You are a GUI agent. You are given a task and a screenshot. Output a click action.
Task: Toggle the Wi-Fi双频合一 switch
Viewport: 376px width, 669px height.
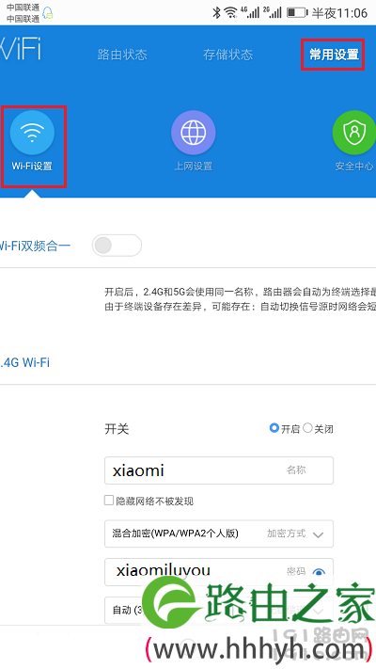pos(117,246)
